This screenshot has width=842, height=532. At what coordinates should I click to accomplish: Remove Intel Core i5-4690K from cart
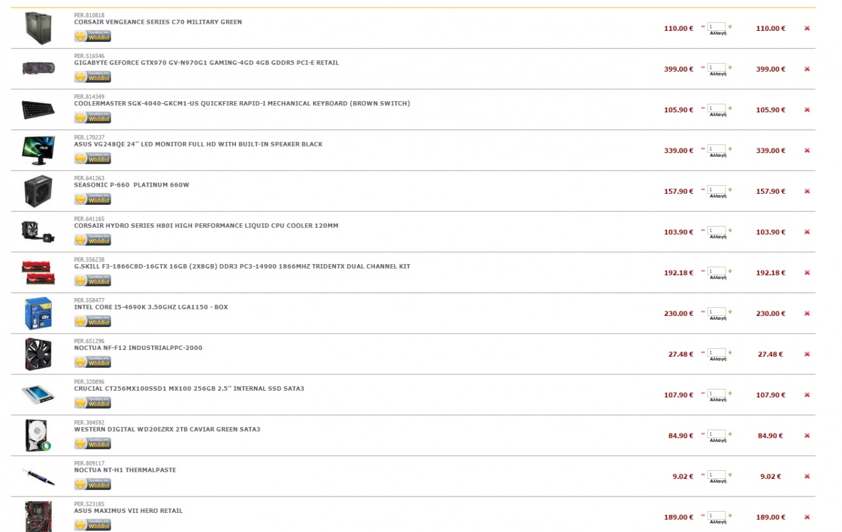[807, 313]
